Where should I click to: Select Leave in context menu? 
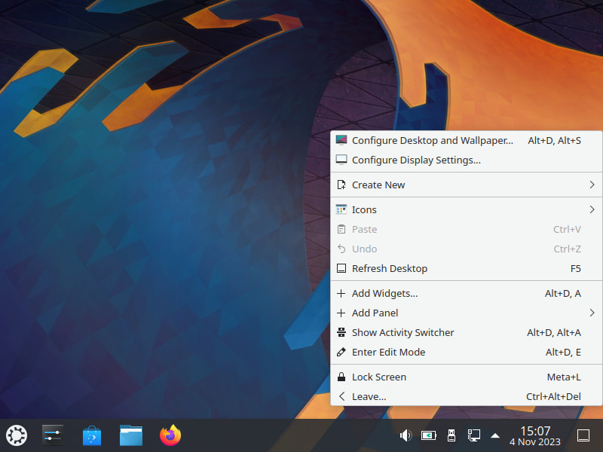tap(467, 397)
